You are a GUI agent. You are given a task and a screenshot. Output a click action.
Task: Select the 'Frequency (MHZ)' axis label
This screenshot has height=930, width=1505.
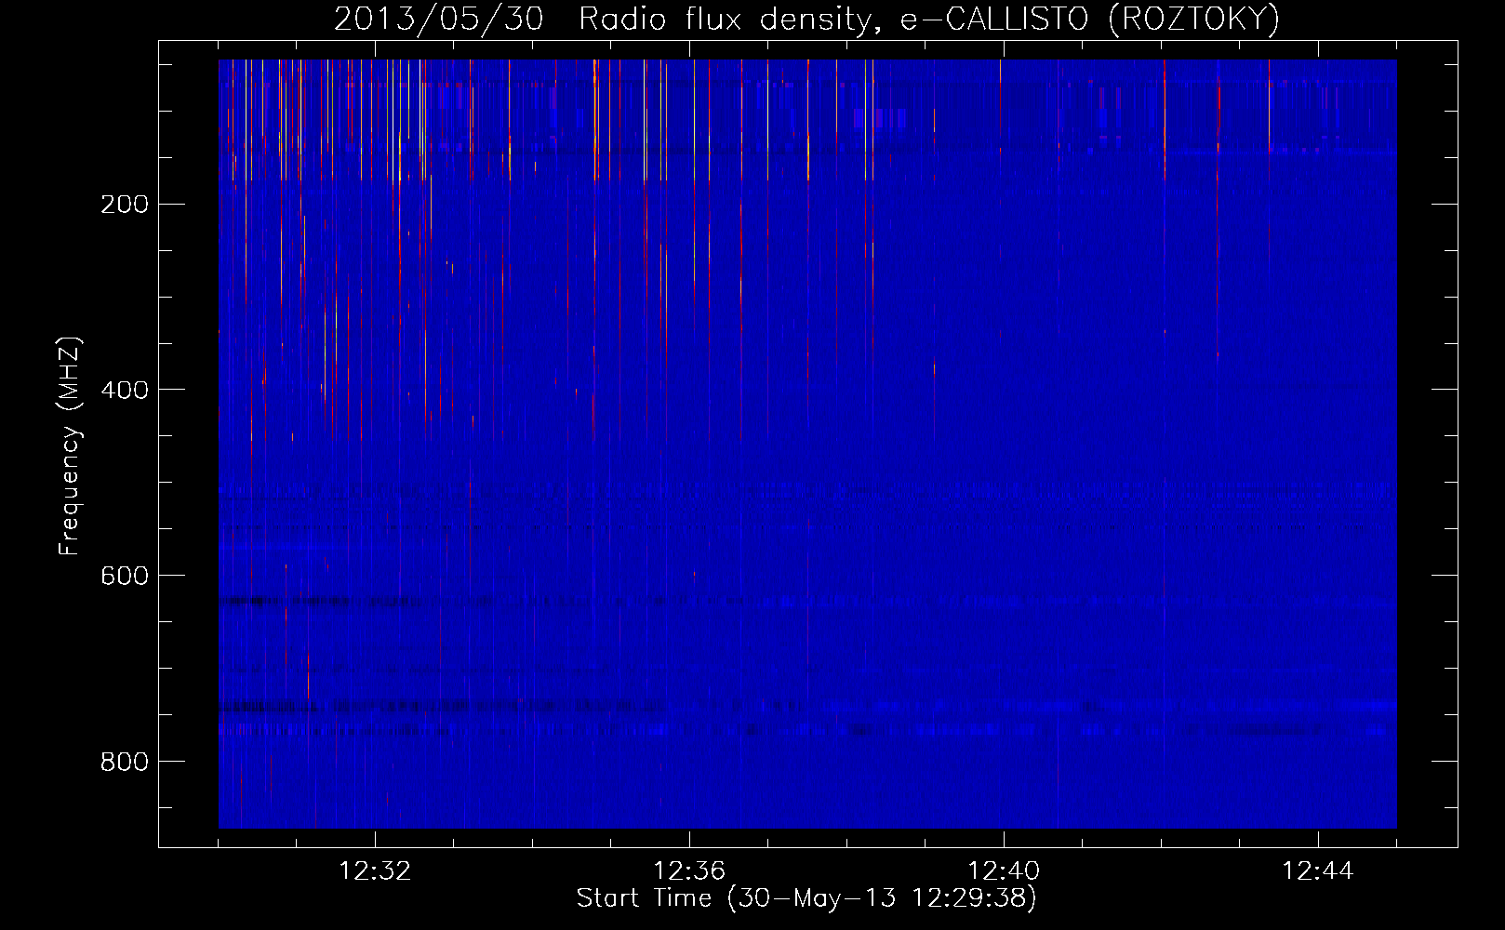click(x=70, y=445)
